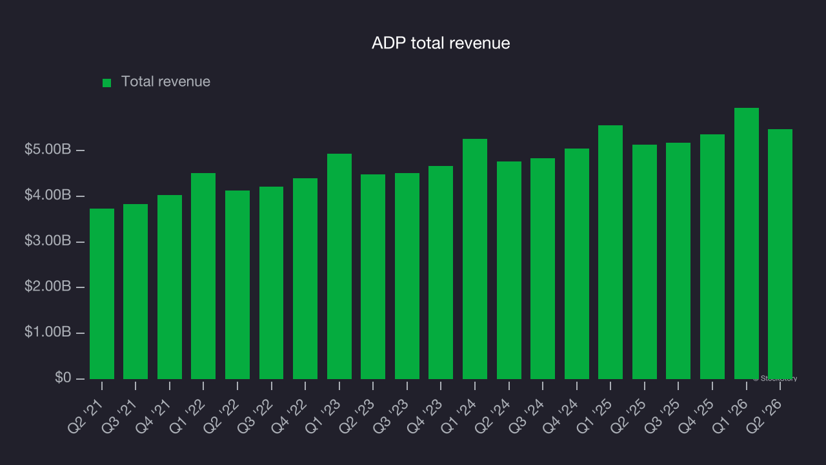
Task: Select the Q2 '25 revenue bar
Action: pos(645,262)
